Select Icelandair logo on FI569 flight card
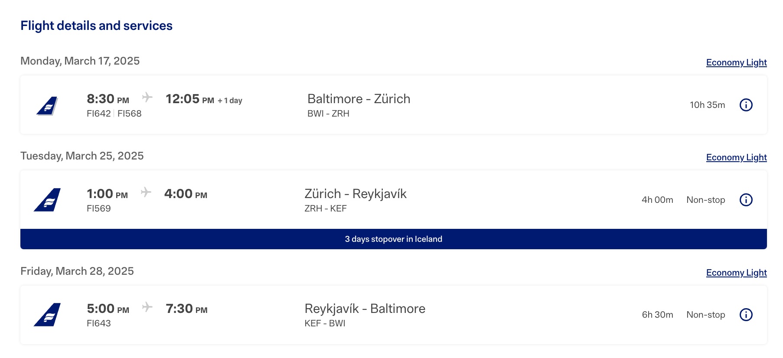783x358 pixels. [47, 200]
